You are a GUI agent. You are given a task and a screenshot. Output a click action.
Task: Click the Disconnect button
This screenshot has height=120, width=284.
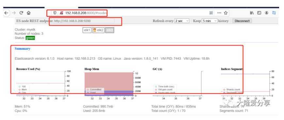[242, 21]
